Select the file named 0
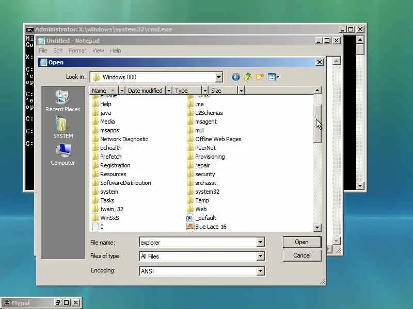The image size is (413, 309). pyautogui.click(x=98, y=227)
